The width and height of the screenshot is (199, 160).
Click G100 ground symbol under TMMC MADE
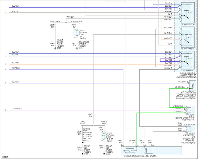point(82,154)
